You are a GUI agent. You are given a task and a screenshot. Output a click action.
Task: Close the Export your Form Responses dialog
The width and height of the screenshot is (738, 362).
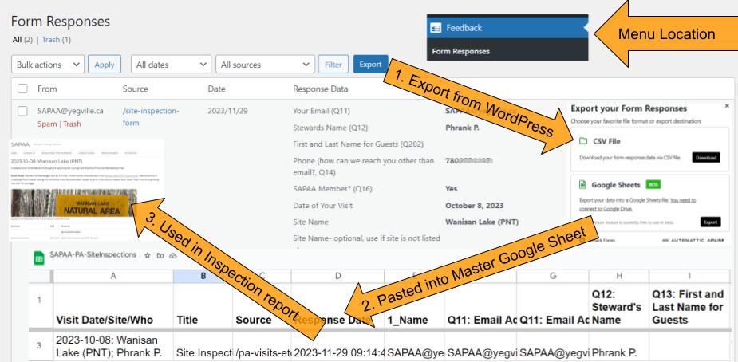pyautogui.click(x=727, y=106)
